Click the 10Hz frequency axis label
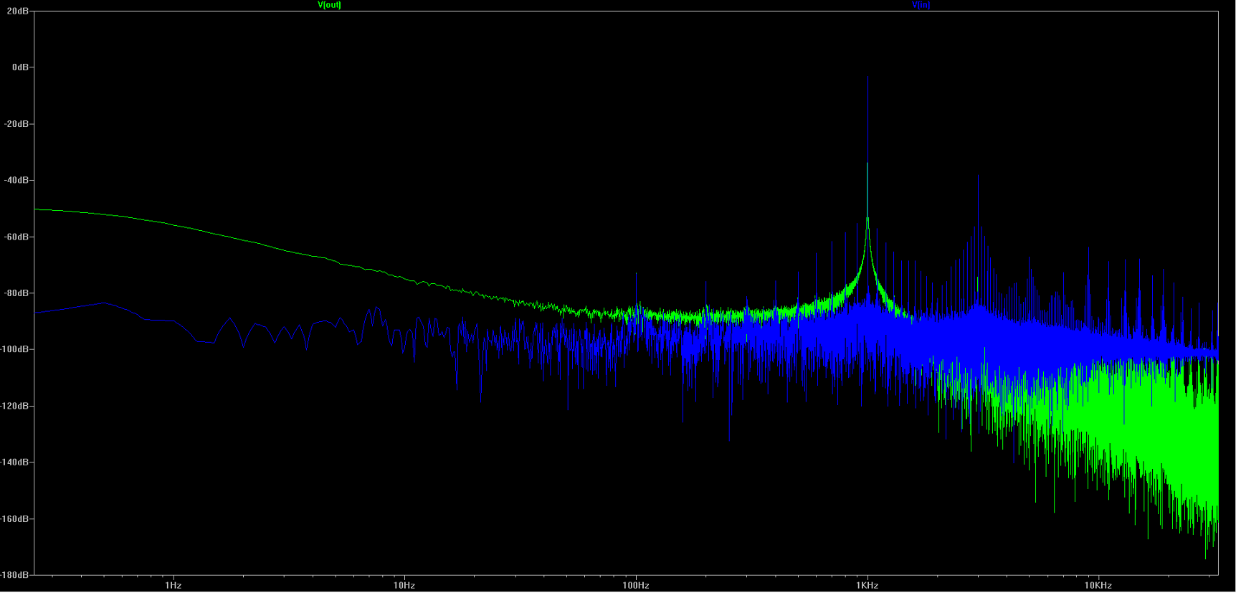Viewport: 1236px width, 593px height. click(404, 586)
